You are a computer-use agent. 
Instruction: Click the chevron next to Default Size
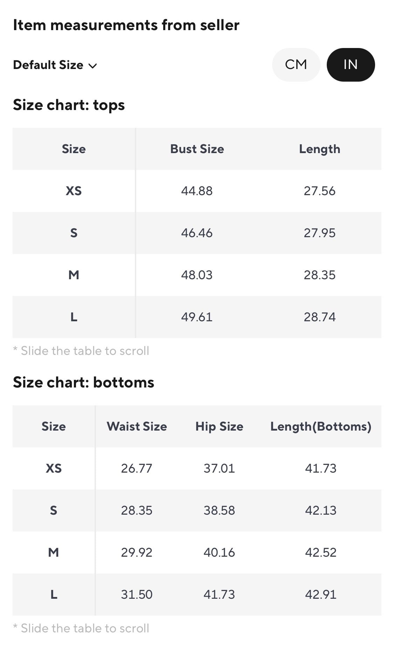point(93,66)
